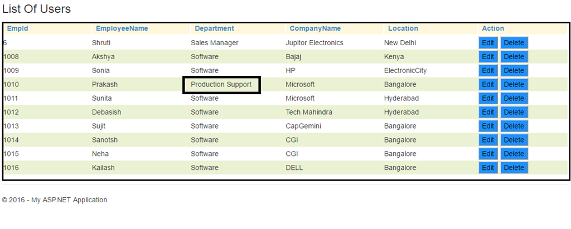
Task: Select the Production Support cell
Action: coord(221,85)
